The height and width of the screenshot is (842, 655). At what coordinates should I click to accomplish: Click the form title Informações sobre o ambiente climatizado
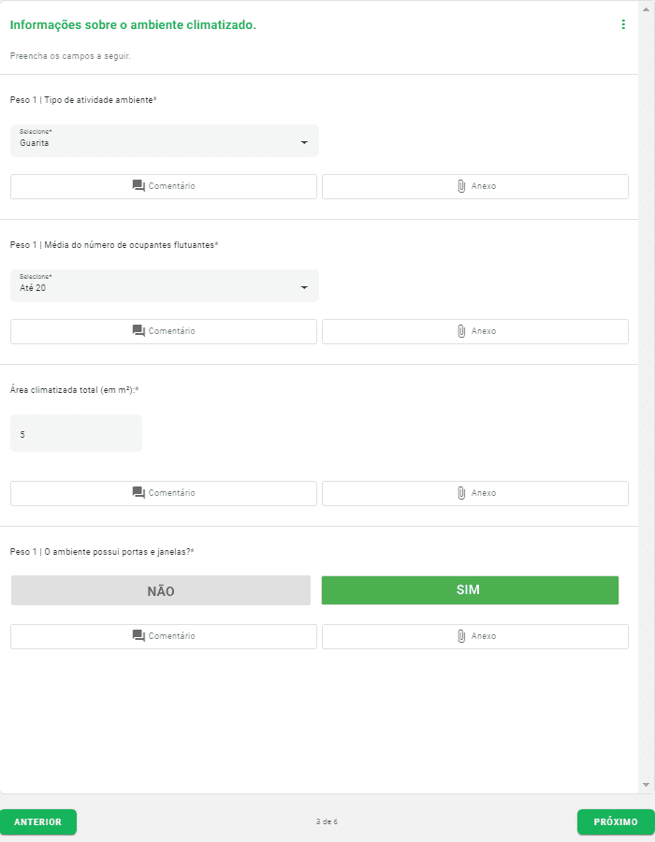click(133, 25)
